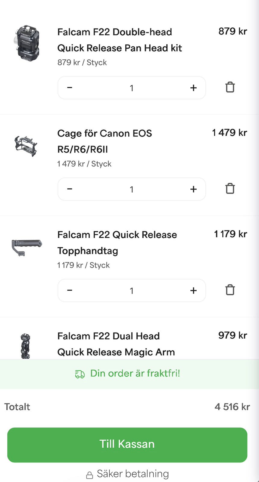The image size is (259, 482).
Task: Click the Pan Head kit product thumbnail
Action: coord(27,43)
